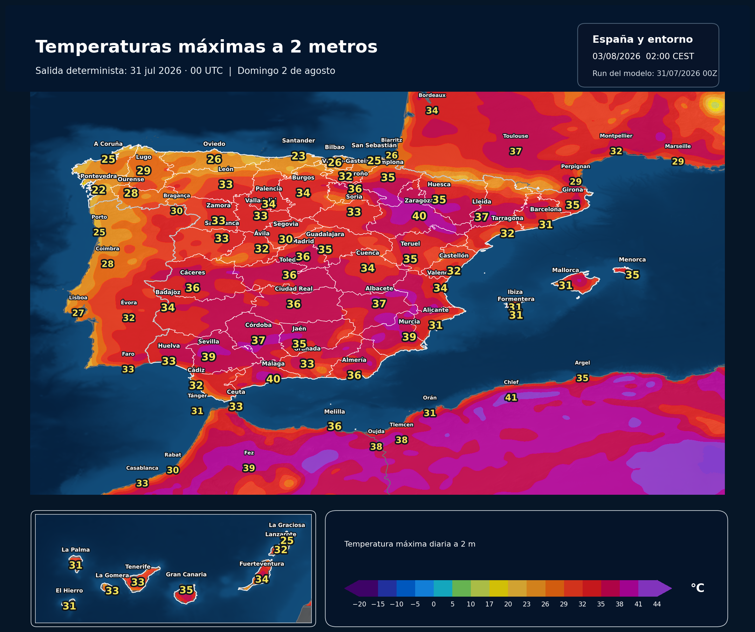The width and height of the screenshot is (755, 632).
Task: Click the 'Argel' city label
Action: pyautogui.click(x=582, y=363)
